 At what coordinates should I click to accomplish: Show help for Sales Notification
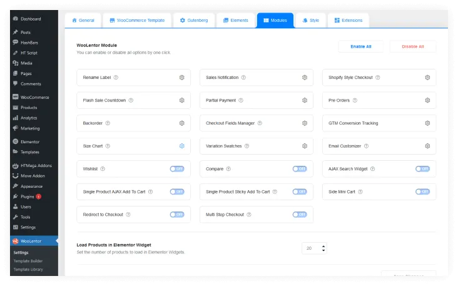[243, 78]
